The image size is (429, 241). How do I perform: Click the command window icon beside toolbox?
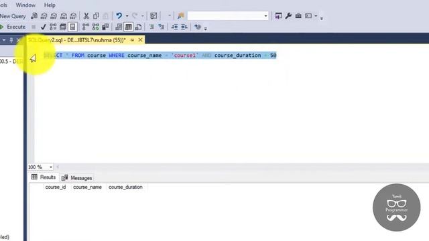tap(308, 16)
